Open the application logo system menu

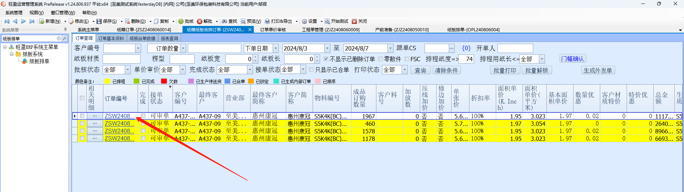point(4,4)
